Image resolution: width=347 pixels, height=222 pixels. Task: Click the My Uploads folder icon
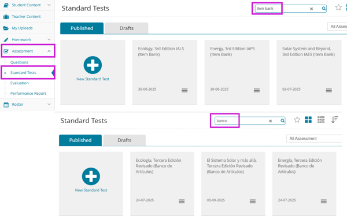pyautogui.click(x=6, y=28)
